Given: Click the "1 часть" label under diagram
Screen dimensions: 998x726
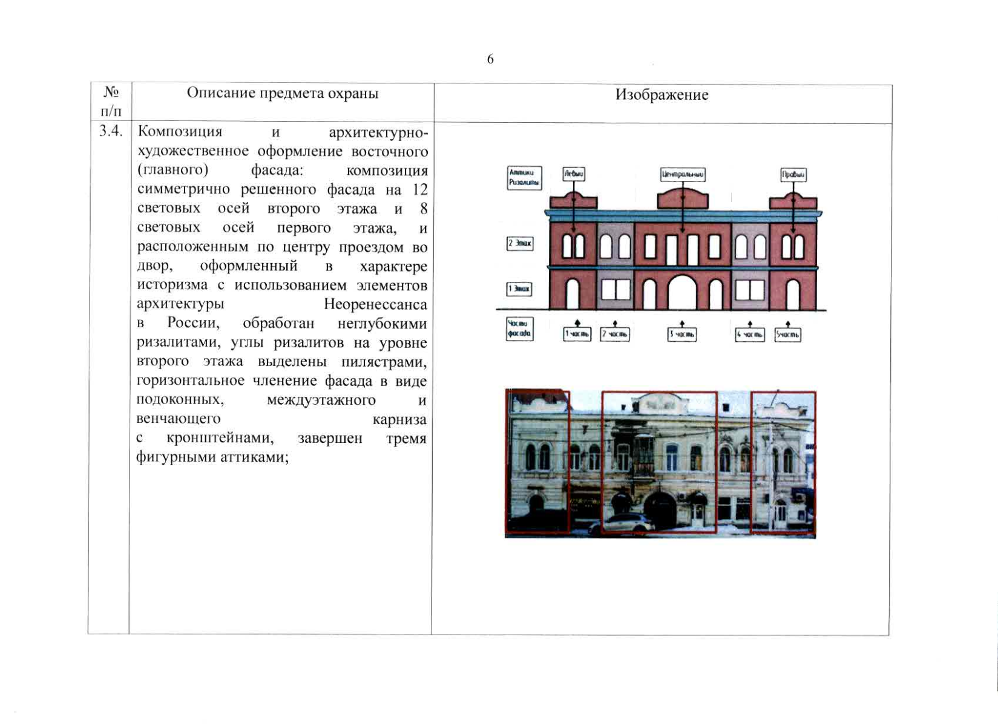Looking at the screenshot, I should 577,334.
